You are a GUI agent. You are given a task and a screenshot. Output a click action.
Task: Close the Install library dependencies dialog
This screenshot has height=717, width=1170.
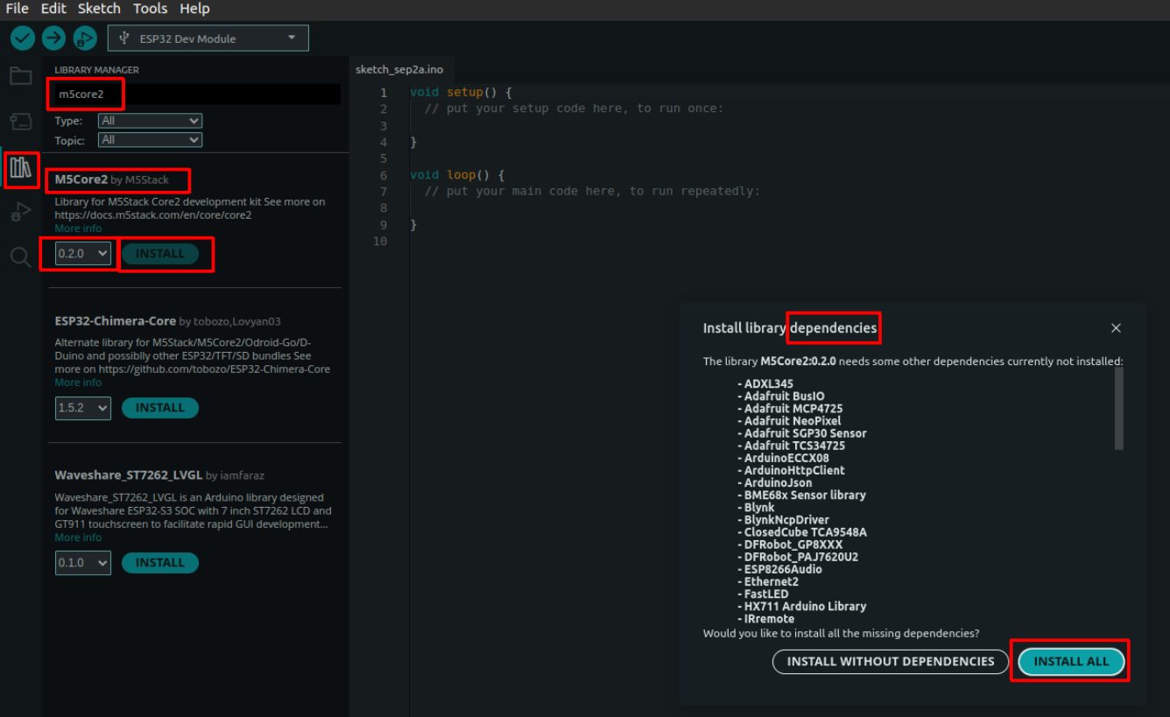point(1116,328)
